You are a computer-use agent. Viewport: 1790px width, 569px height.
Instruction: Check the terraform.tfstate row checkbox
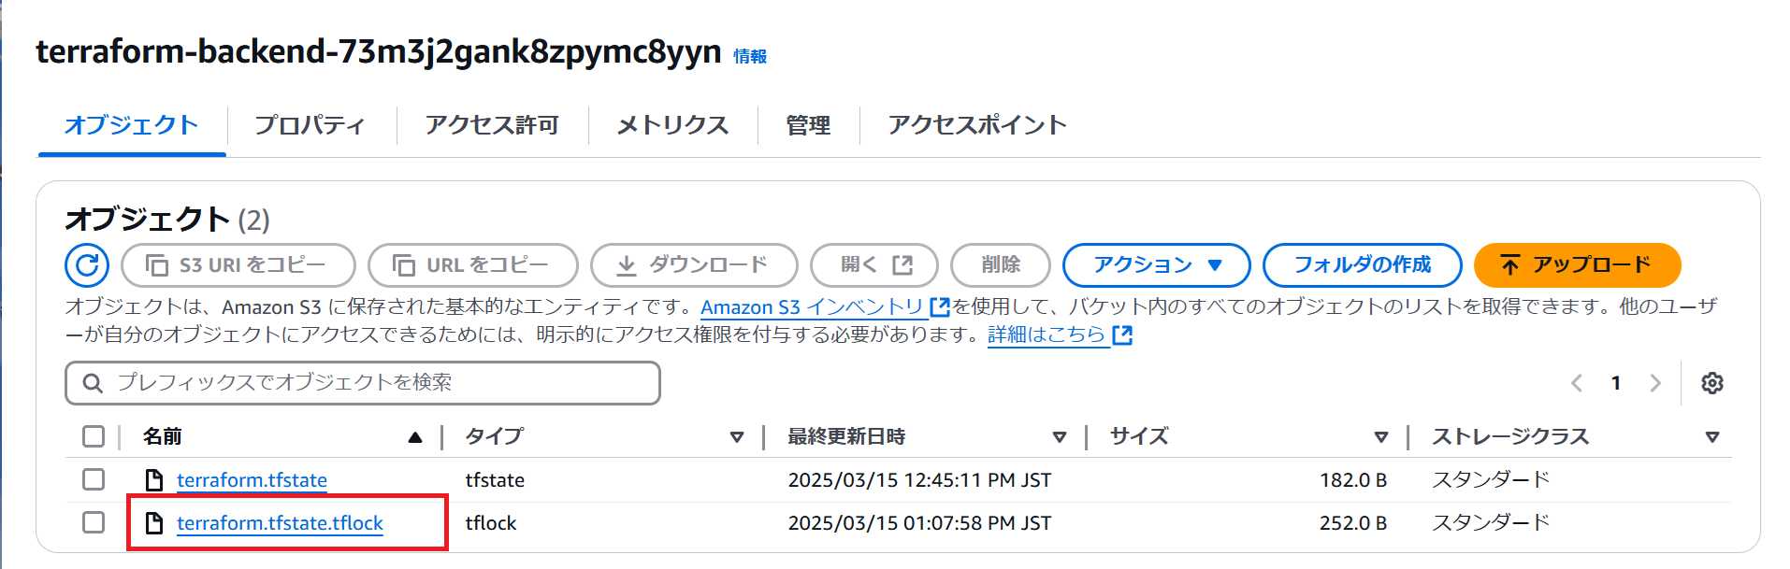click(94, 479)
